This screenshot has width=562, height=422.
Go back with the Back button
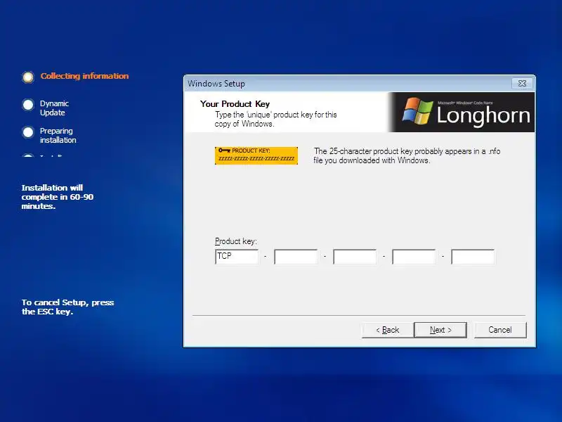(x=388, y=330)
